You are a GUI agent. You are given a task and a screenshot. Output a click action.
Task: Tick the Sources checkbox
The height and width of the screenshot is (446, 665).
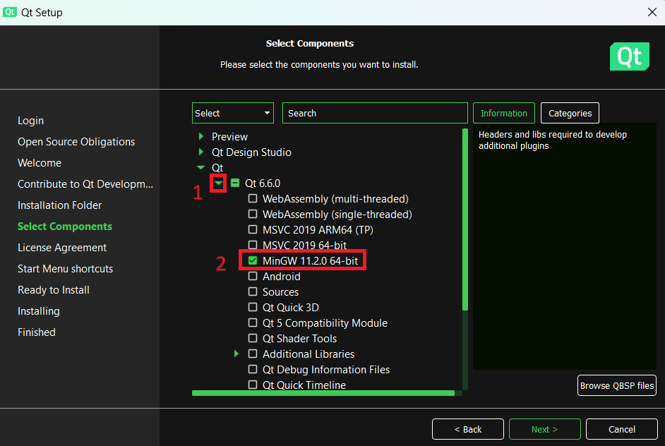tap(253, 291)
